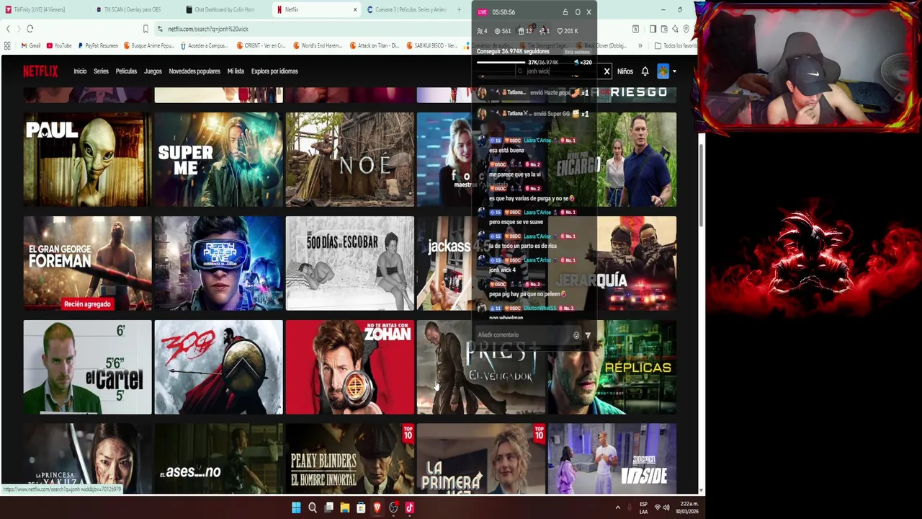The width and height of the screenshot is (922, 519).
Task: Open Brave wallet icon
Action: [x=663, y=29]
